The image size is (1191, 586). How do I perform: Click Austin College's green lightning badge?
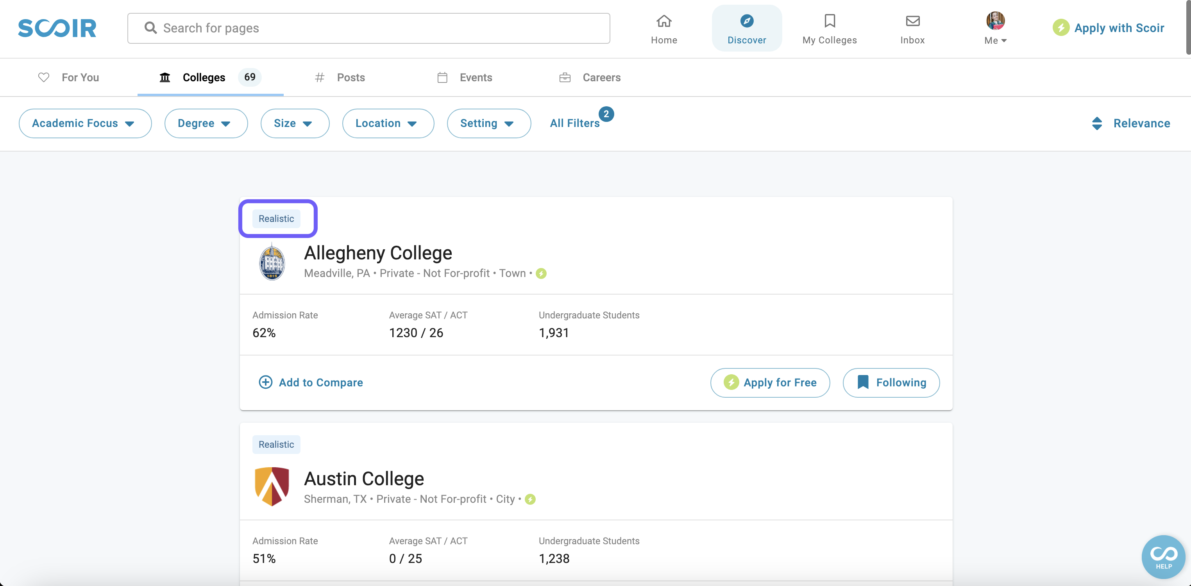[x=530, y=500]
